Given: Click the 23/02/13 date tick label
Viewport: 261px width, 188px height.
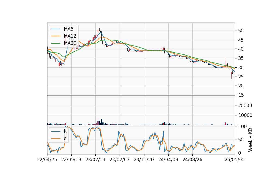Looking at the screenshot, I should (x=95, y=160).
